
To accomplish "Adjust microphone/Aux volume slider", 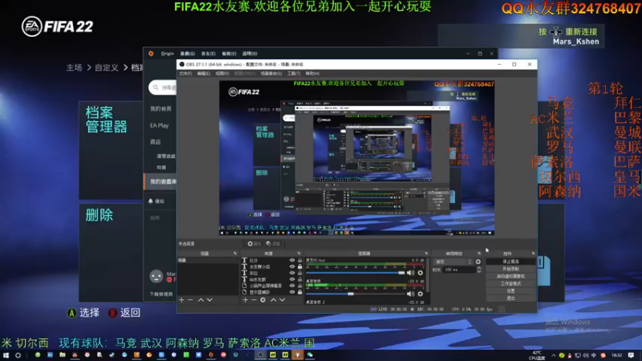I will 356,273.
